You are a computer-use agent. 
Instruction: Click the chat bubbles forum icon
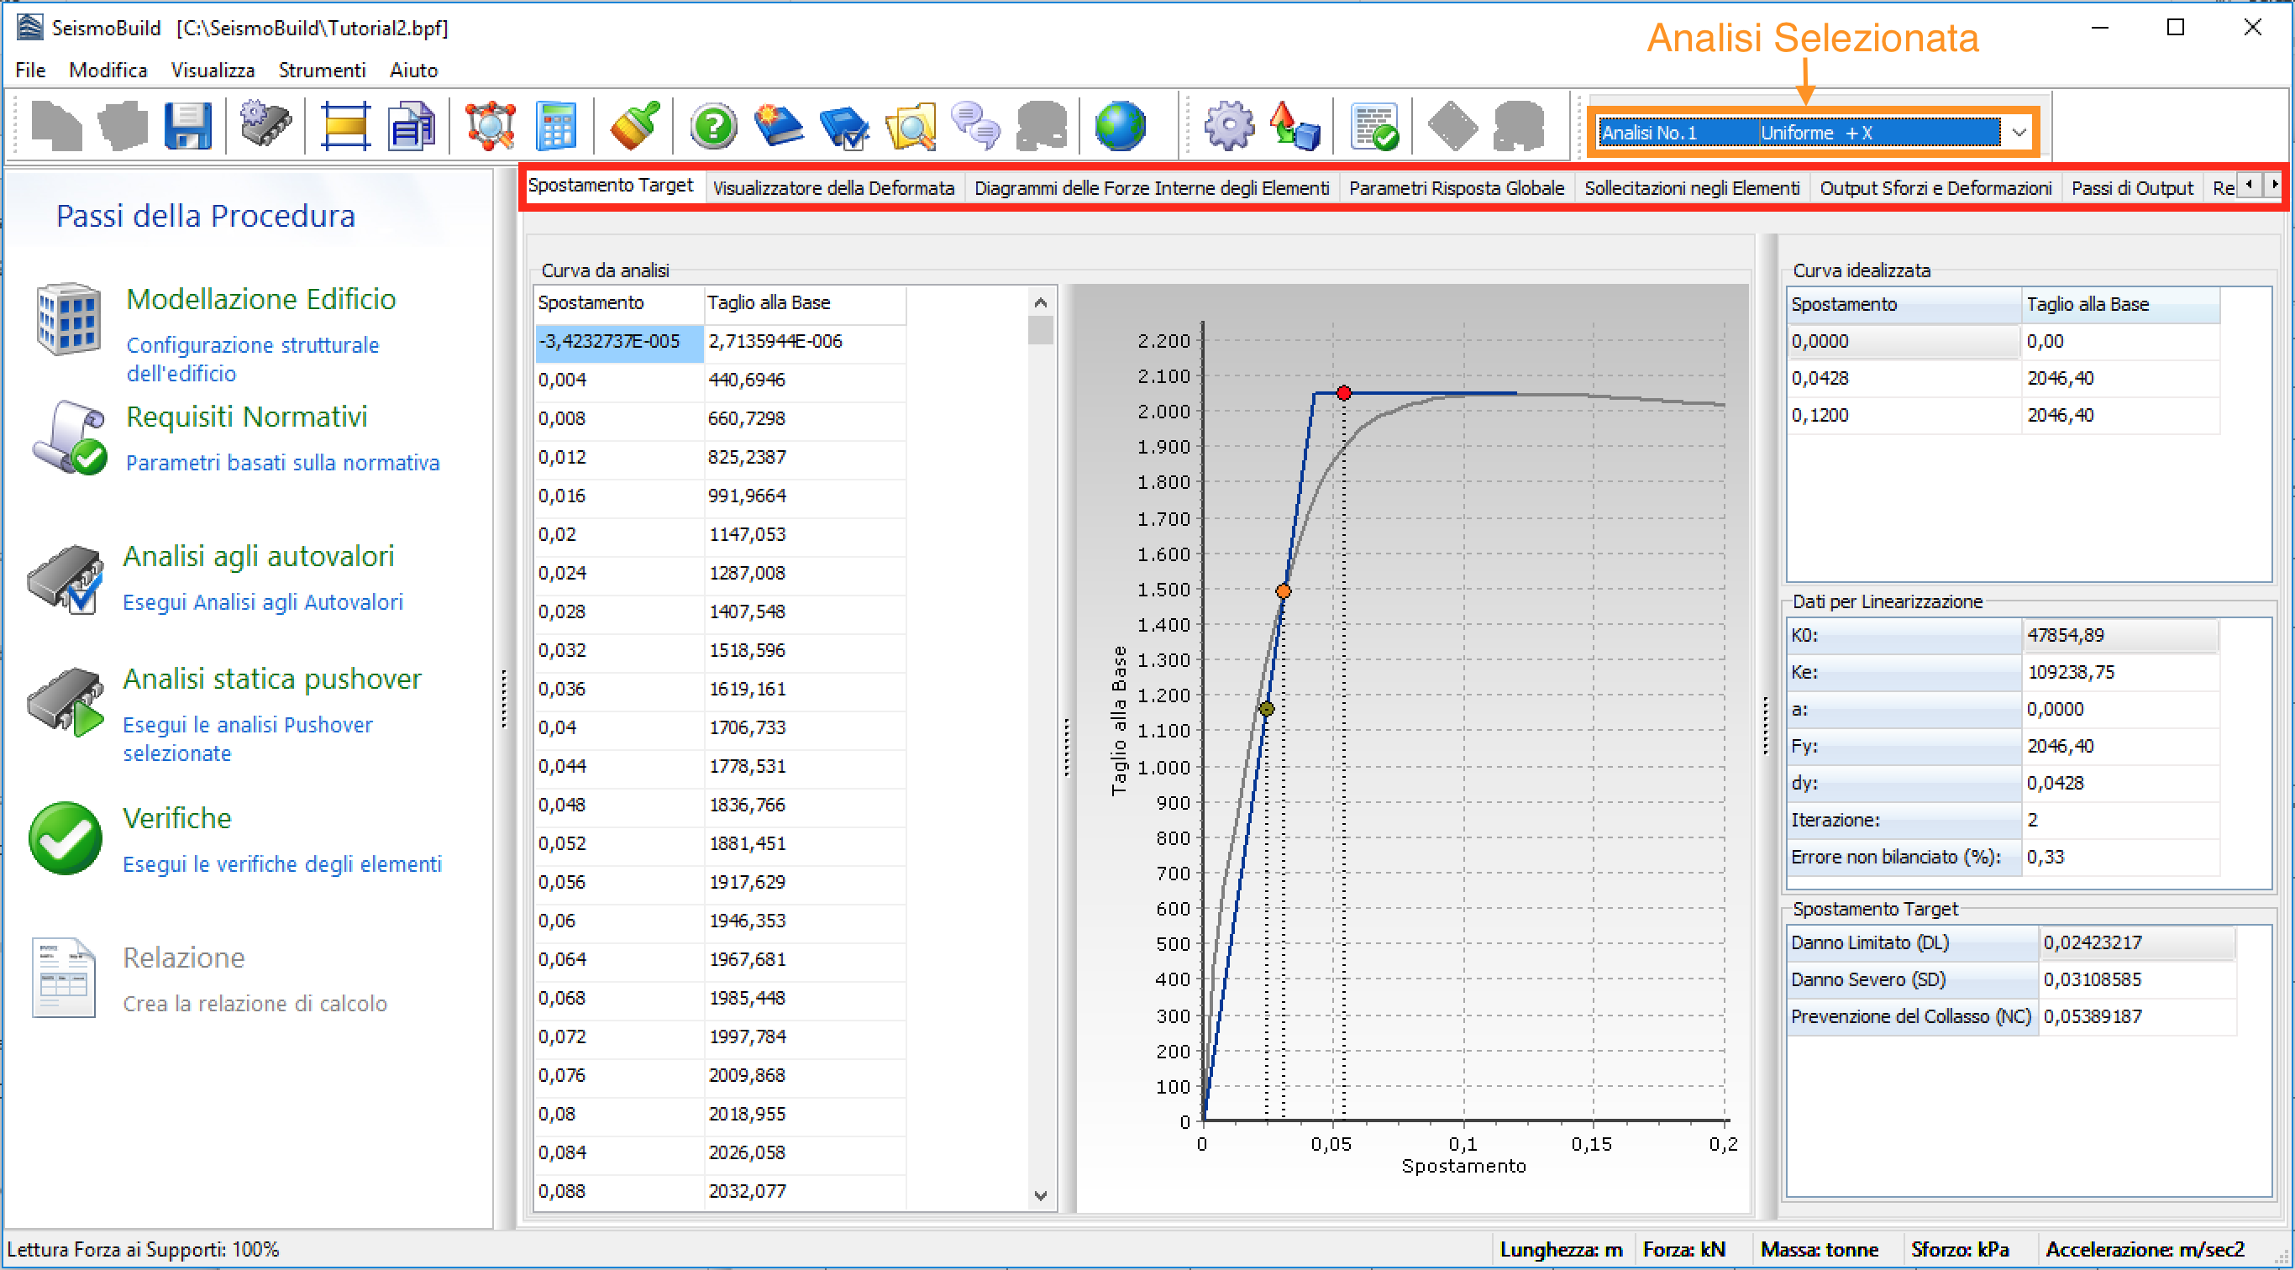975,126
